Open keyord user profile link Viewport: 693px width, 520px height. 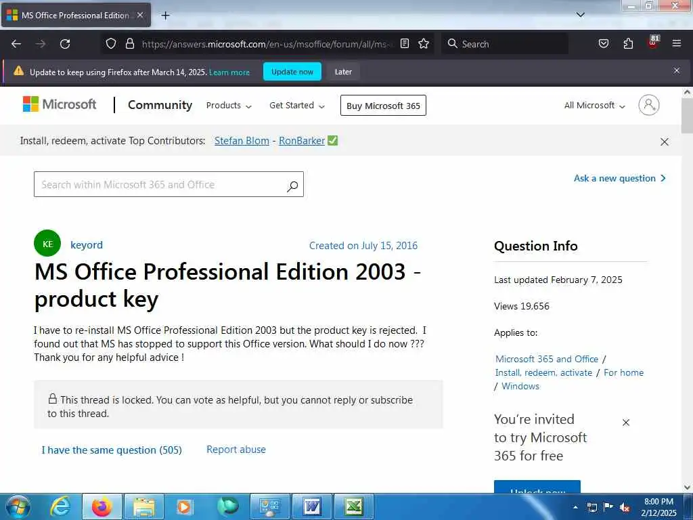87,244
